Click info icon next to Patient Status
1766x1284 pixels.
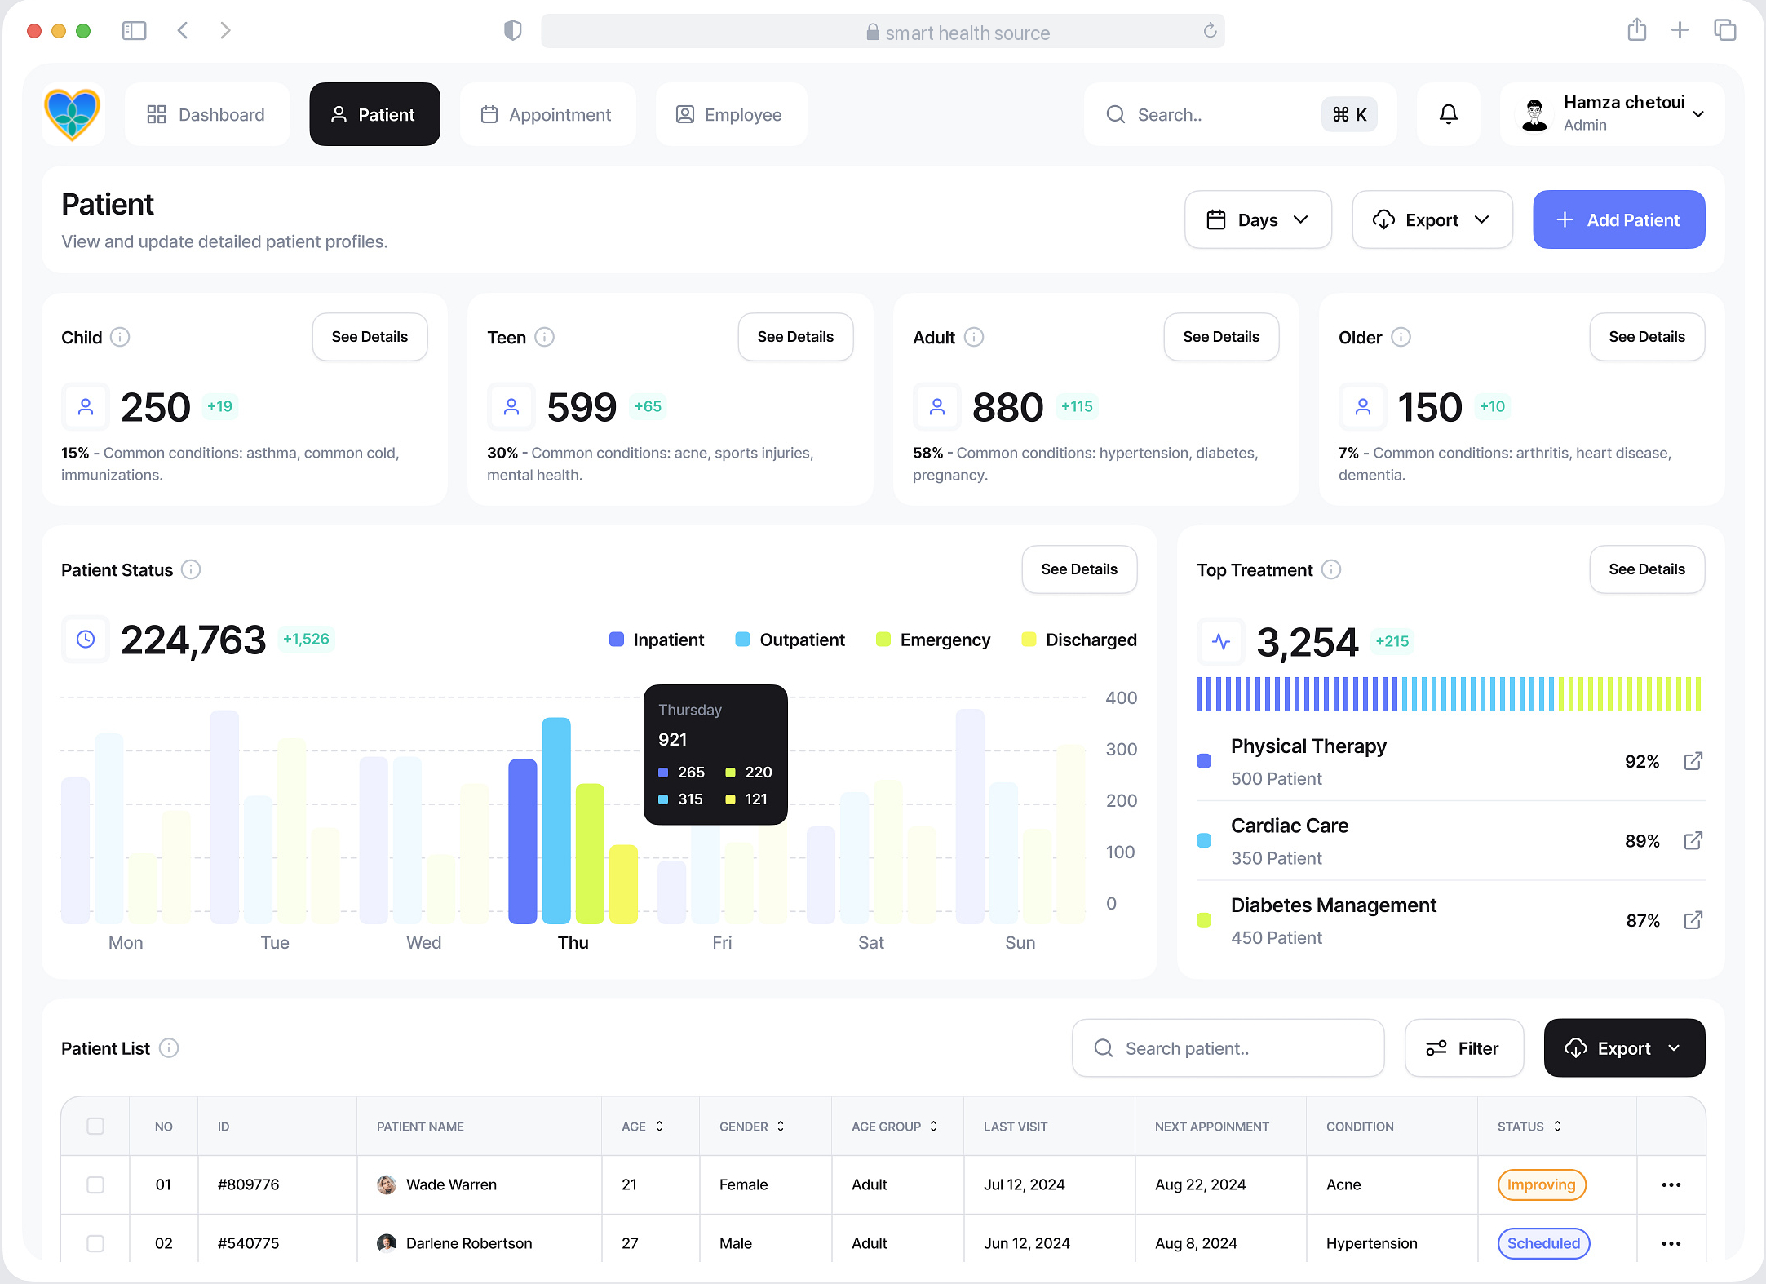click(x=191, y=569)
